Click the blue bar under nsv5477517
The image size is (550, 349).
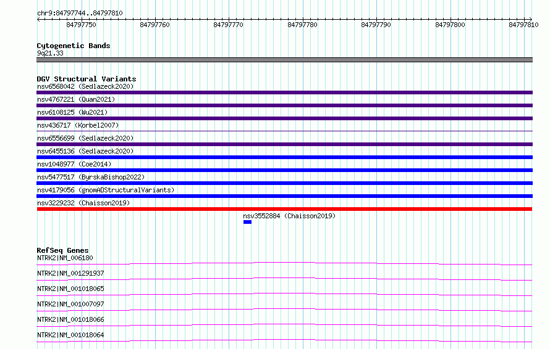coord(284,183)
